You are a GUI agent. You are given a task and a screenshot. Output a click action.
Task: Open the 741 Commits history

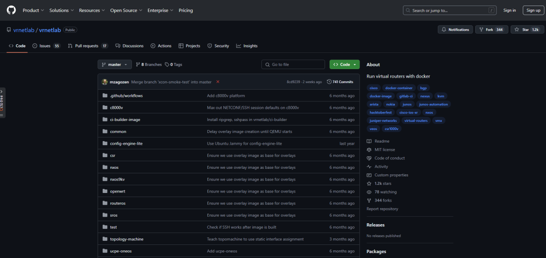coord(340,82)
